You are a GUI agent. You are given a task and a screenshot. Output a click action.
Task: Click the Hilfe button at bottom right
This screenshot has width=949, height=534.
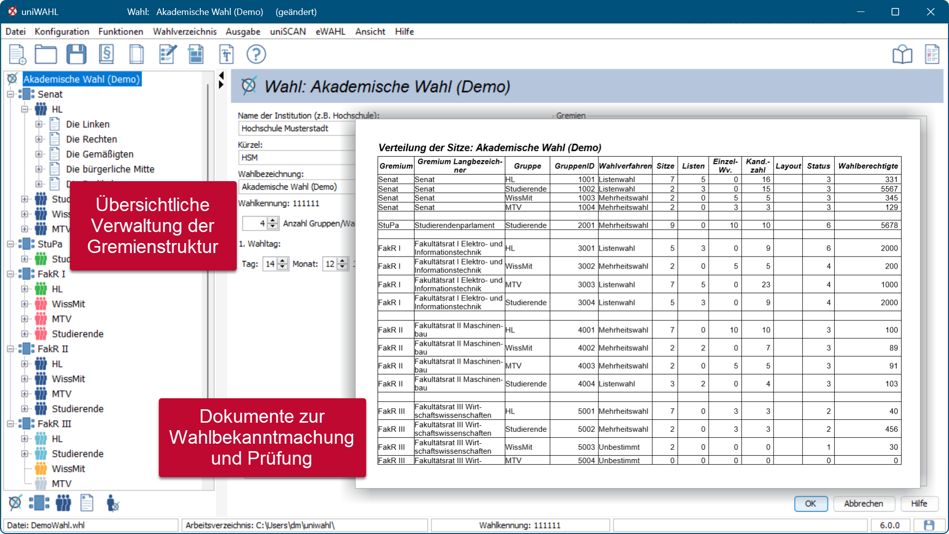(x=919, y=504)
